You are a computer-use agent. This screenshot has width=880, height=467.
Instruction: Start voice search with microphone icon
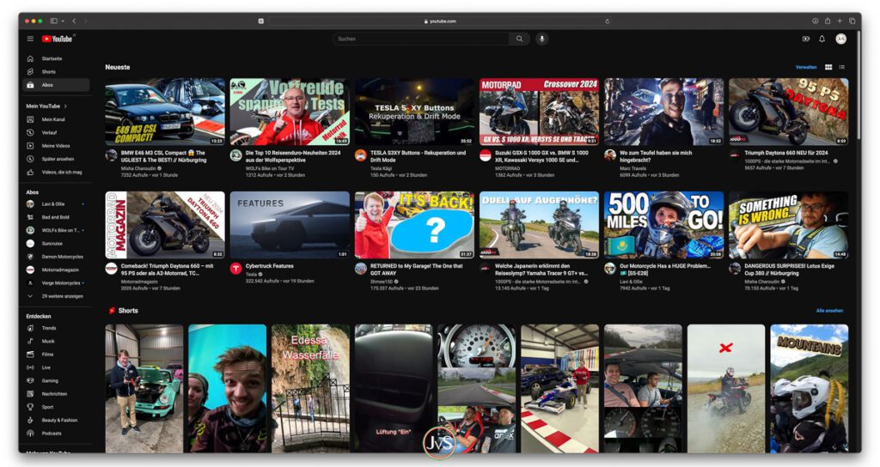[x=541, y=39]
